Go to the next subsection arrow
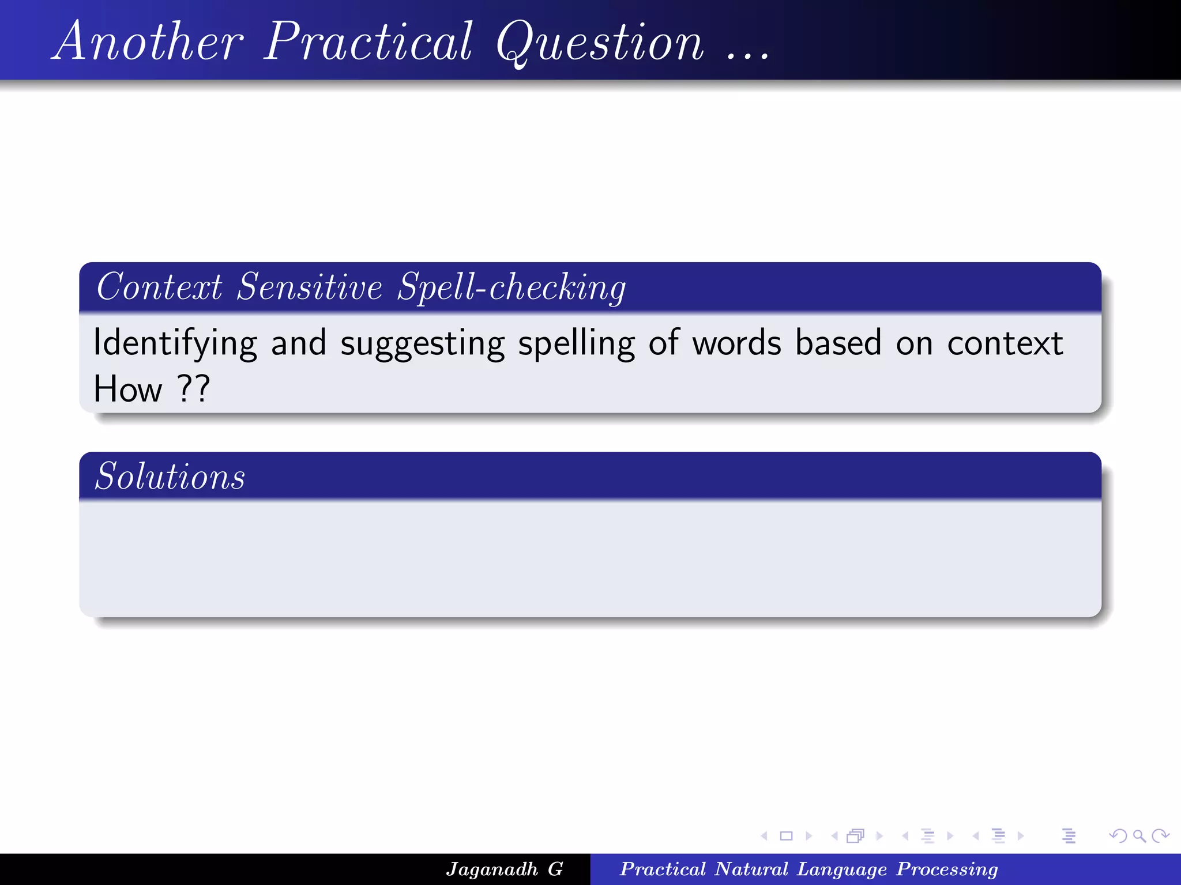Screen dimensions: 1181x885 tap(950, 836)
